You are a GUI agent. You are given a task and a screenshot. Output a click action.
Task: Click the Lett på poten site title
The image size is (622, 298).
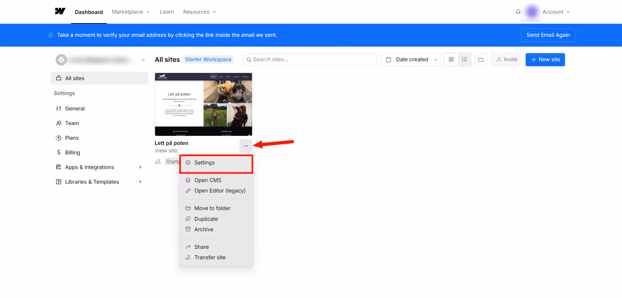point(172,143)
